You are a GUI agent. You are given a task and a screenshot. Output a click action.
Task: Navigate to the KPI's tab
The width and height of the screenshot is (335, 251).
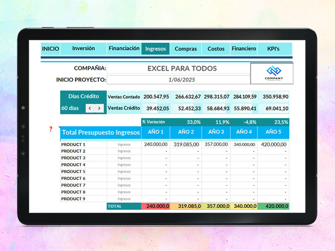click(273, 49)
